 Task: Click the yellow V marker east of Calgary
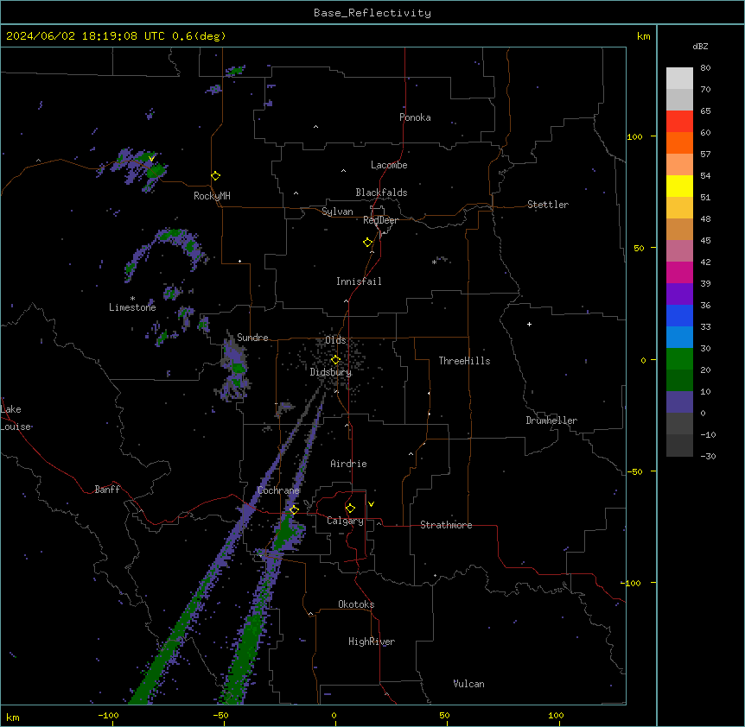click(371, 504)
